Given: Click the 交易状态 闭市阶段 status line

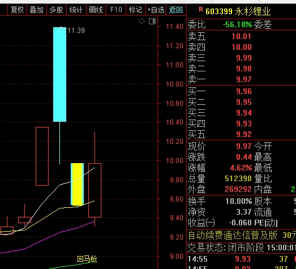Looking at the screenshot, I should (x=242, y=247).
